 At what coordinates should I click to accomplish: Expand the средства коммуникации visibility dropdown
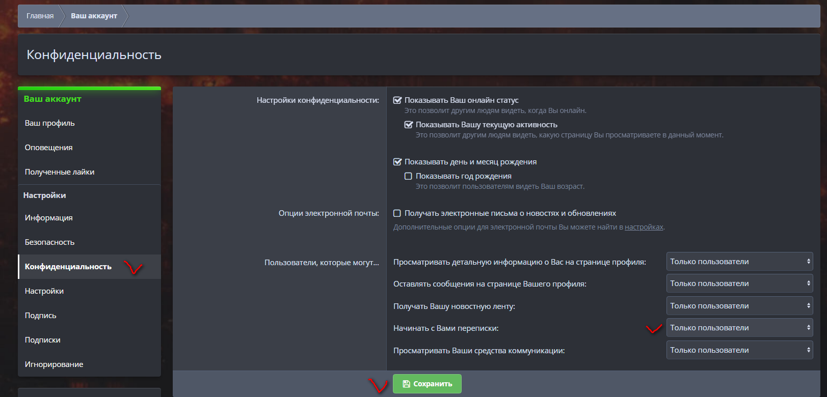pos(739,350)
